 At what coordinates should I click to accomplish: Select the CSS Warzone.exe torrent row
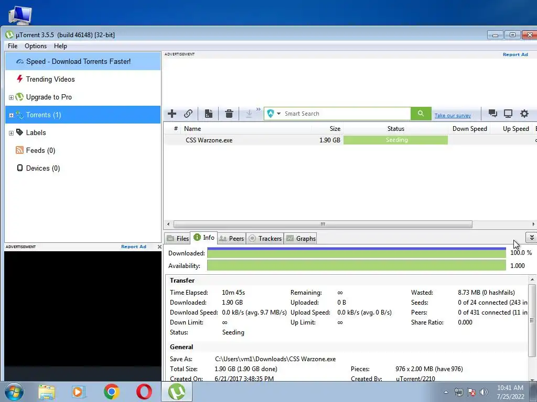[x=350, y=140]
